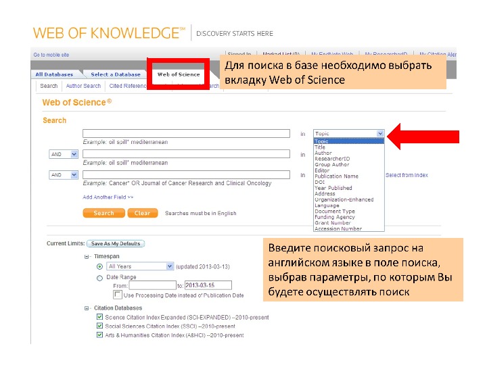Select the Web of Science tab
Screen dimensions: 487x365
(x=179, y=74)
